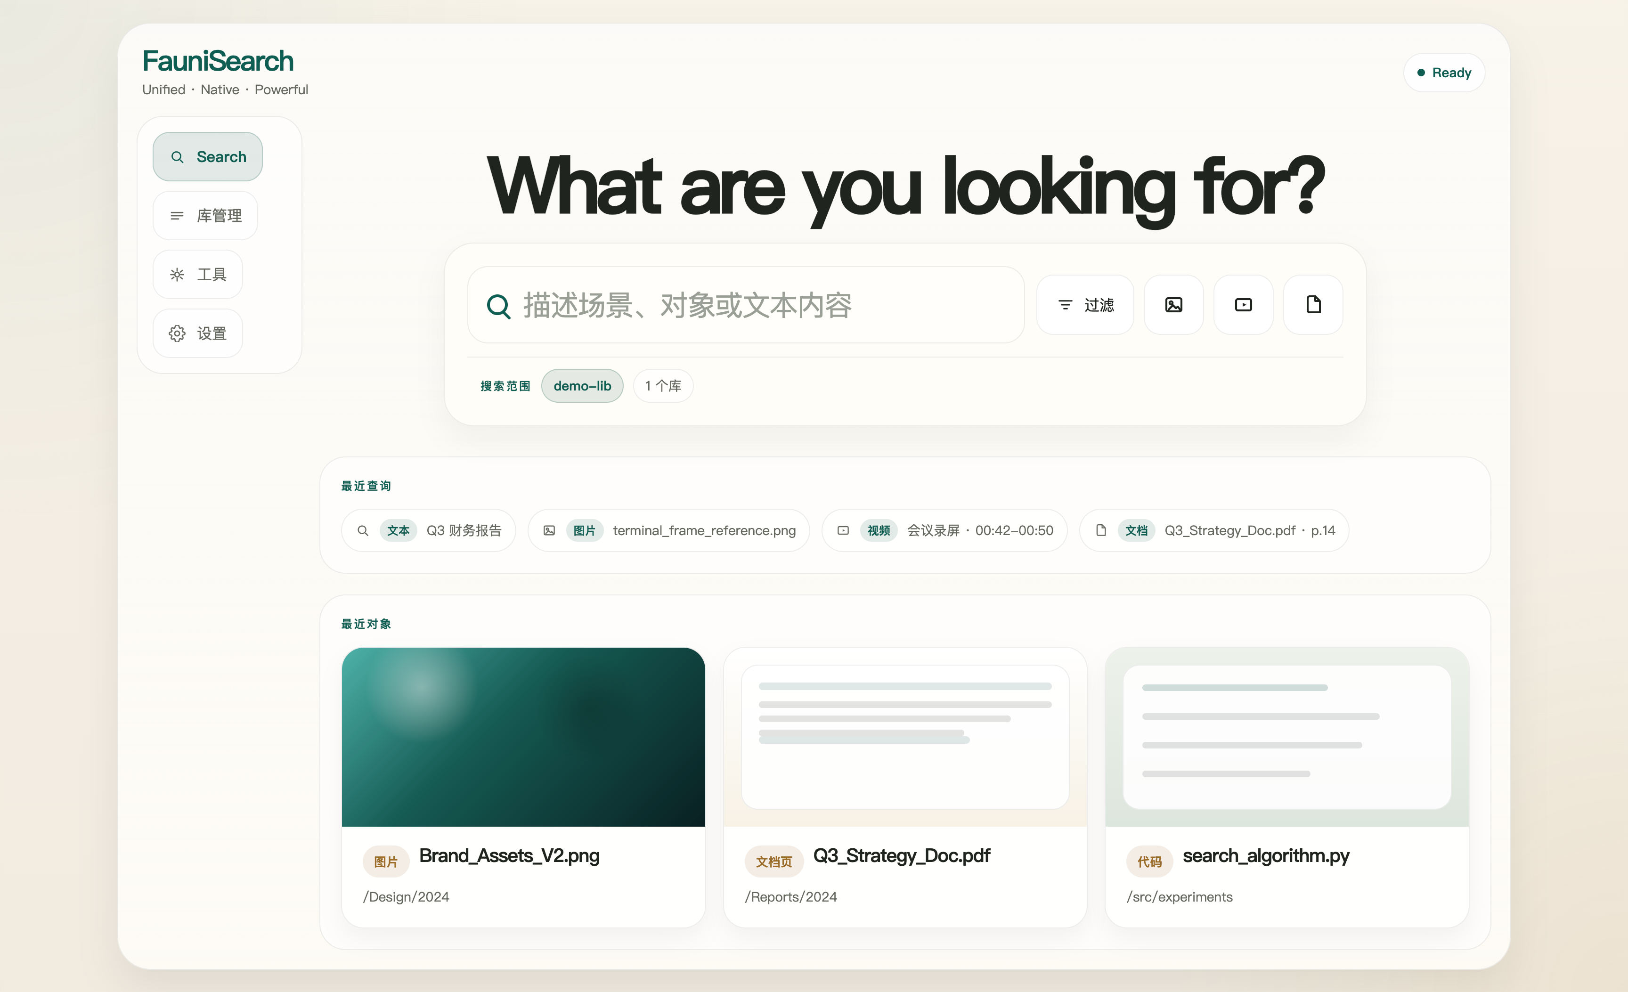Click the 图片 tag on Brand_Assets_V2.png
Screen dimensions: 1628x992
[x=386, y=861]
